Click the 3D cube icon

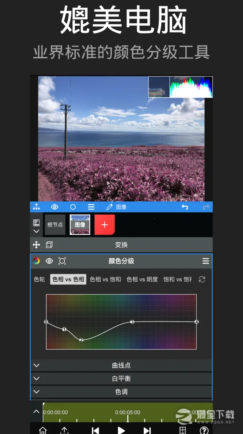tap(49, 245)
